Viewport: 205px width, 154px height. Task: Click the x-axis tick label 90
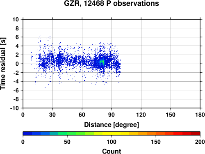(x=112, y=115)
